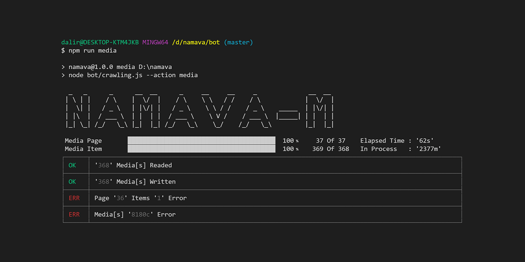This screenshot has width=525, height=262.
Task: Click the 'Media Item' label
Action: (x=83, y=149)
